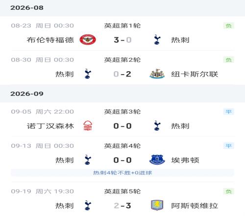Viewport: 245px width, 216px height.
Task: Click team name 阿斯顿维拉
Action: point(195,206)
